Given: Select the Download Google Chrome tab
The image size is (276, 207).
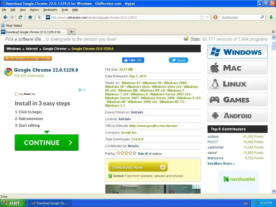Looking at the screenshot, I should click(34, 32).
